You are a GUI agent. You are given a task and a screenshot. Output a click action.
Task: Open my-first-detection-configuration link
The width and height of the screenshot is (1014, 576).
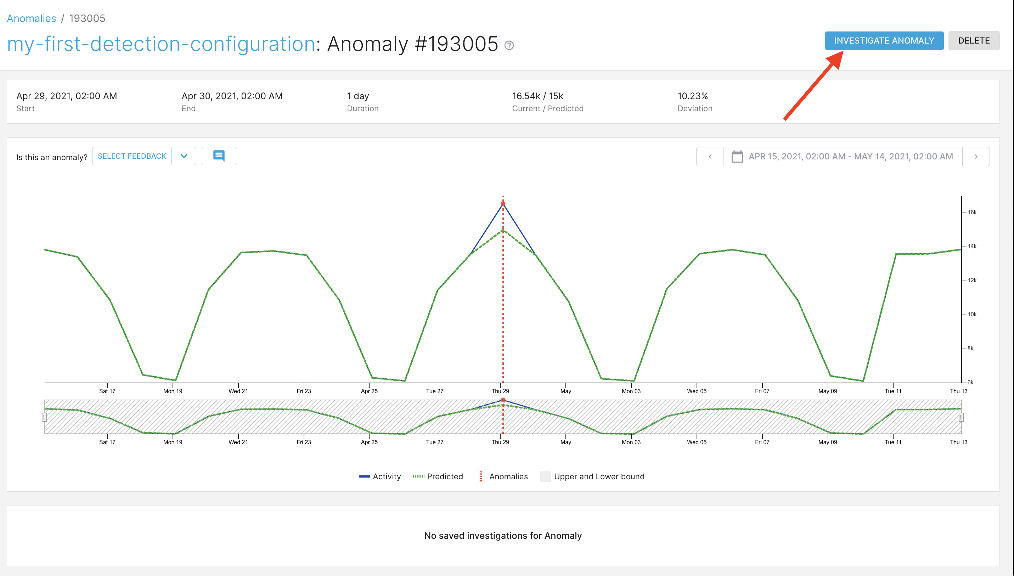(x=161, y=44)
